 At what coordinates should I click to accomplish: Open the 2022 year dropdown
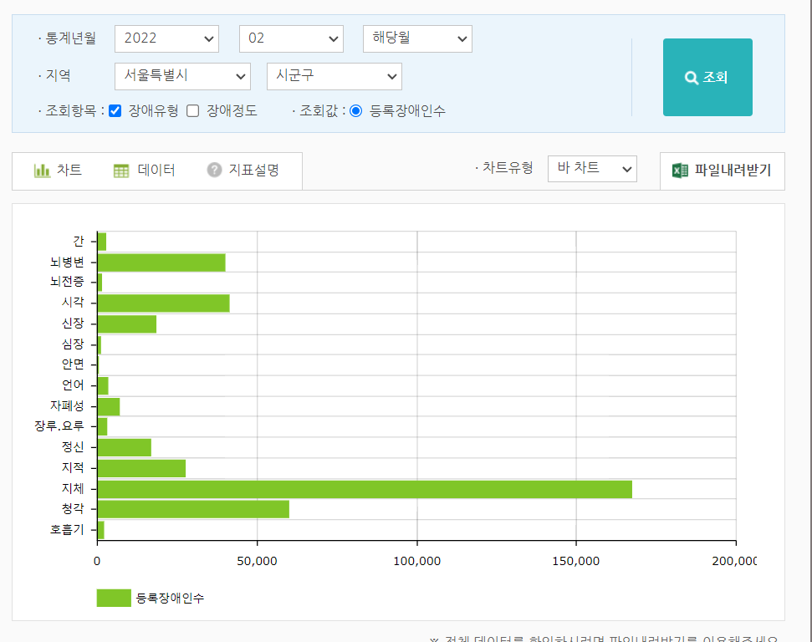pyautogui.click(x=166, y=38)
